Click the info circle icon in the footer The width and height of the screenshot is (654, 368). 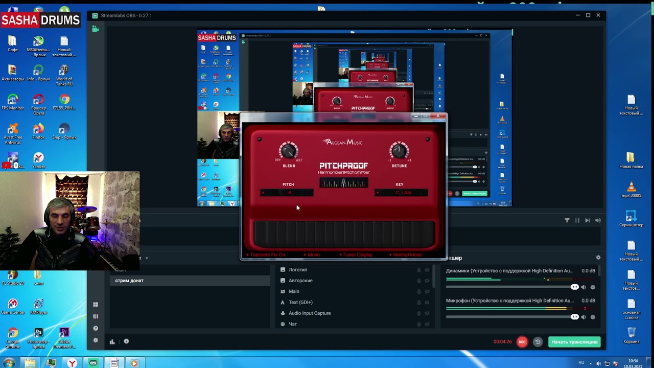[x=126, y=341]
